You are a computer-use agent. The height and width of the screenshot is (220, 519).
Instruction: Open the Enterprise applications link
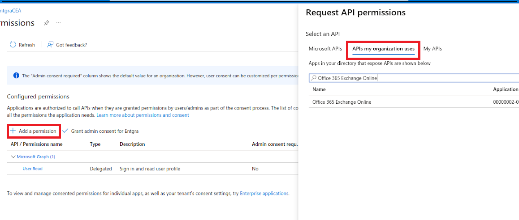(264, 193)
